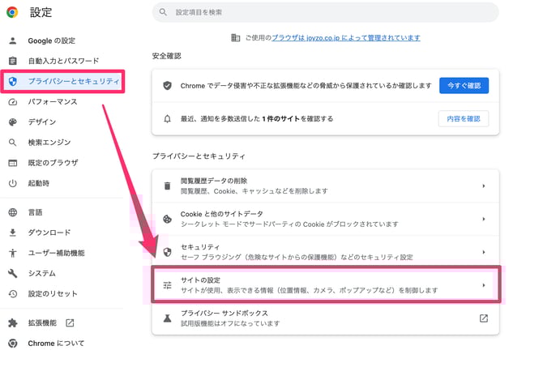Open サイトの設定 row

pos(326,285)
